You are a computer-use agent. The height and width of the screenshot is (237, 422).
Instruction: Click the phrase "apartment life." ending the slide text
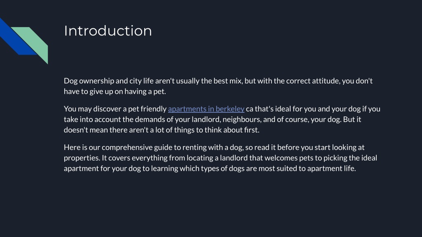click(332, 168)
